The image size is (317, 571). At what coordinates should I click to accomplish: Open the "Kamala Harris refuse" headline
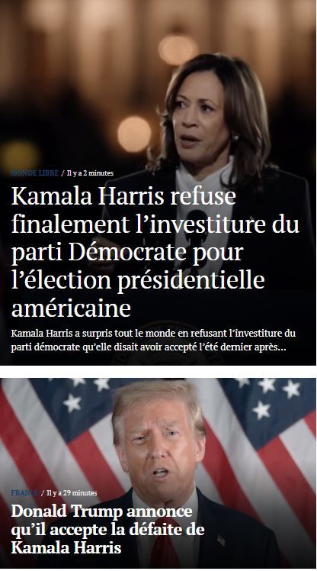click(155, 252)
